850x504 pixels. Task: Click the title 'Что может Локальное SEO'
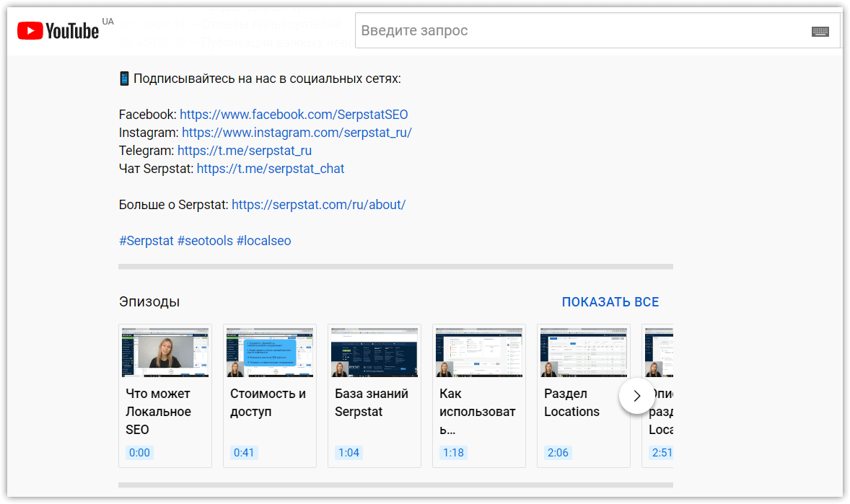pos(158,411)
